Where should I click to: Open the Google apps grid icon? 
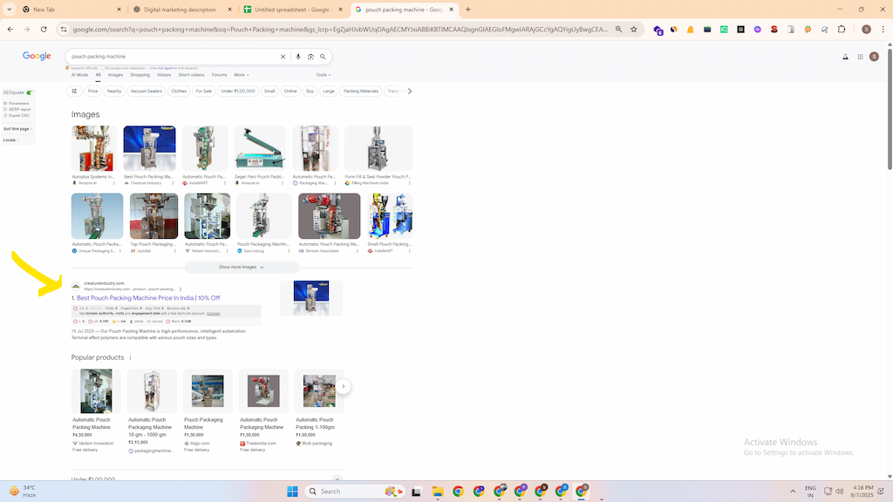tap(858, 56)
